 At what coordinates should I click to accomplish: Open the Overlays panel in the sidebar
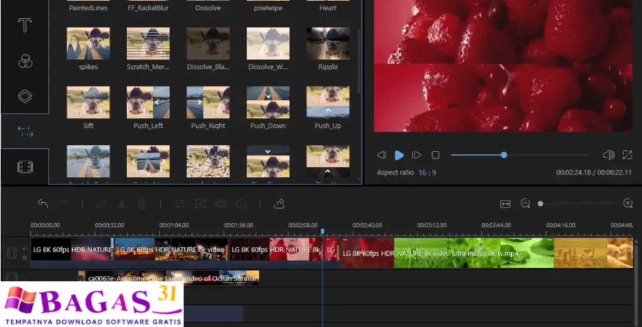(x=25, y=96)
